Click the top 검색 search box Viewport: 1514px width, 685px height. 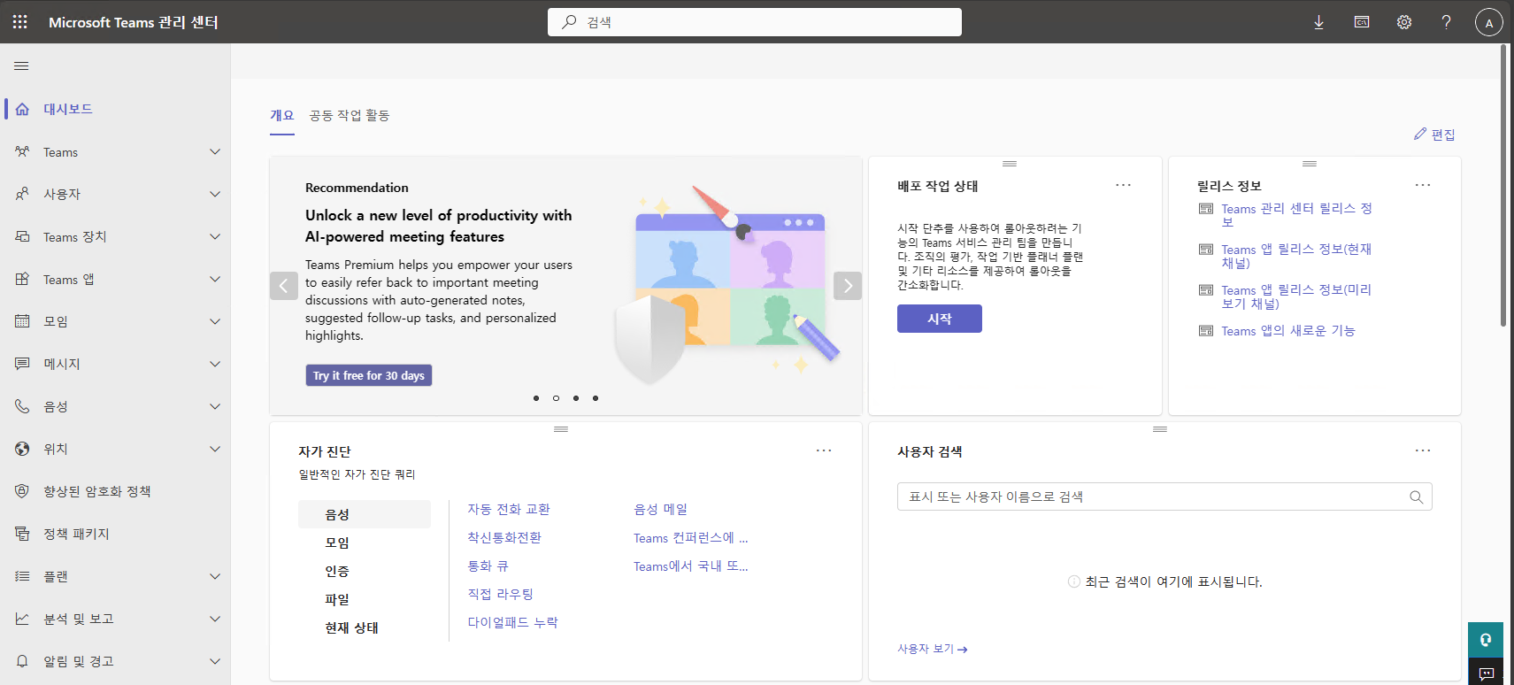click(x=755, y=22)
